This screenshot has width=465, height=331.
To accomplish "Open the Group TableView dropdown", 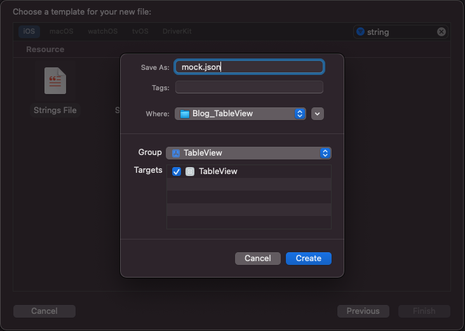I will 248,153.
